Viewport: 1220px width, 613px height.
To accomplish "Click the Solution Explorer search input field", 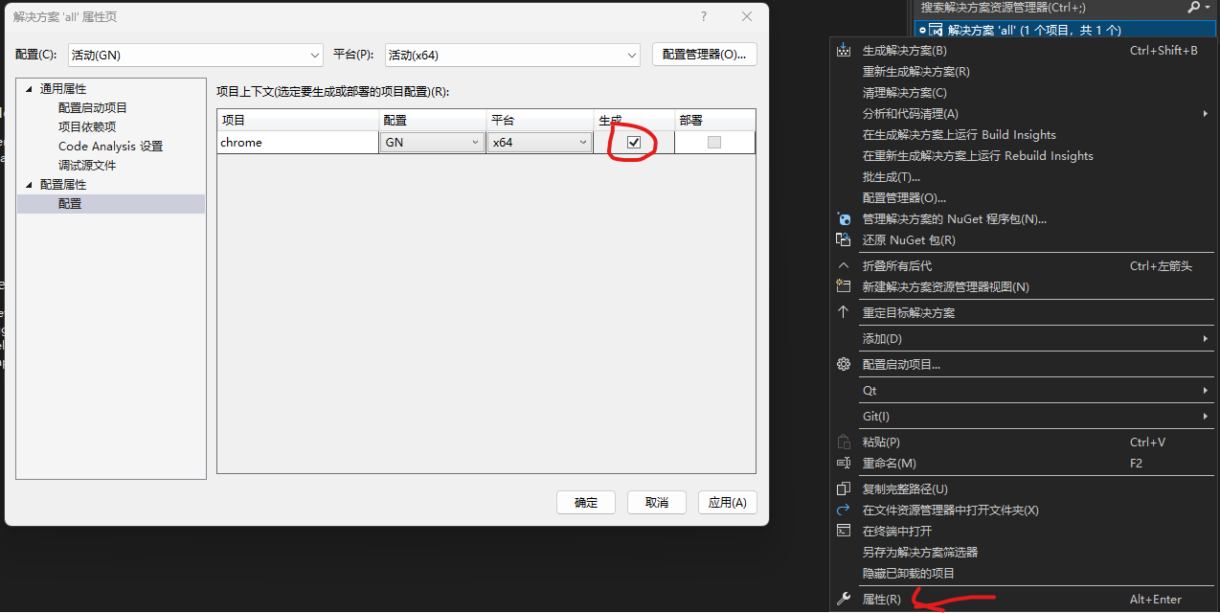I will click(1005, 8).
